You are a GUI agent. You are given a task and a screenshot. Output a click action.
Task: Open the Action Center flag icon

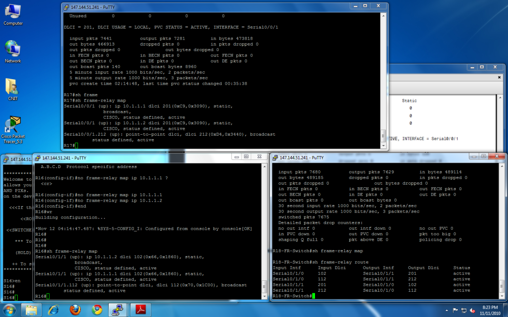point(455,310)
